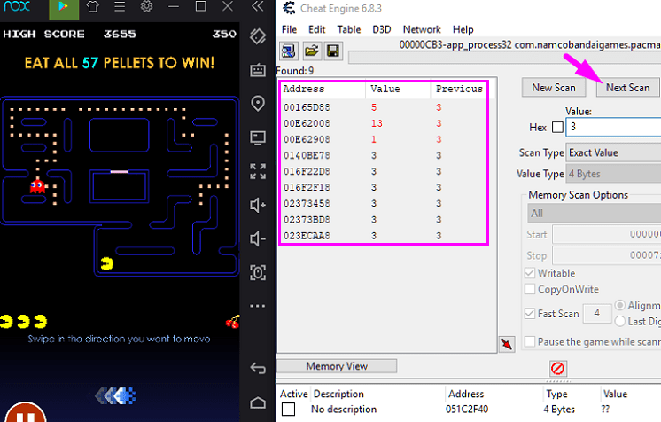
Task: Decrease volume in Nox sidebar
Action: point(258,239)
